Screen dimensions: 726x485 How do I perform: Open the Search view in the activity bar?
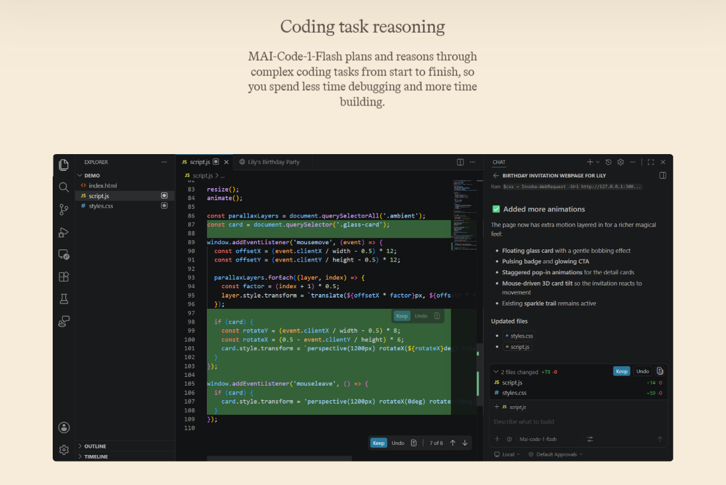64,187
